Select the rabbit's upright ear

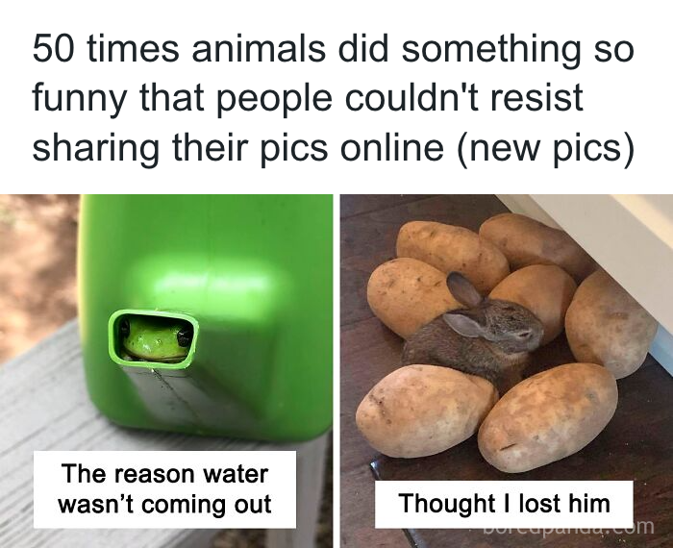(462, 289)
